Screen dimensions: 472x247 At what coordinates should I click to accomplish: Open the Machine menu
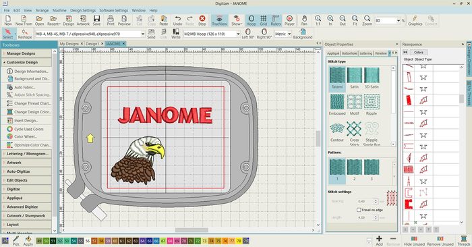click(59, 10)
